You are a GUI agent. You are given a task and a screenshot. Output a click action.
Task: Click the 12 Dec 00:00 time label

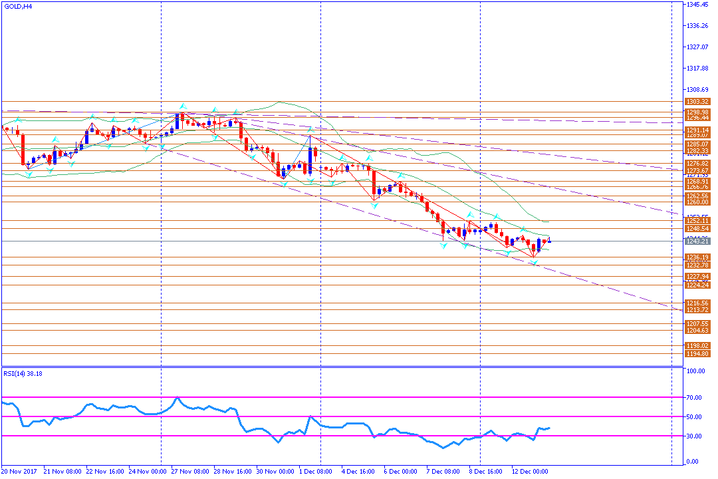(530, 471)
